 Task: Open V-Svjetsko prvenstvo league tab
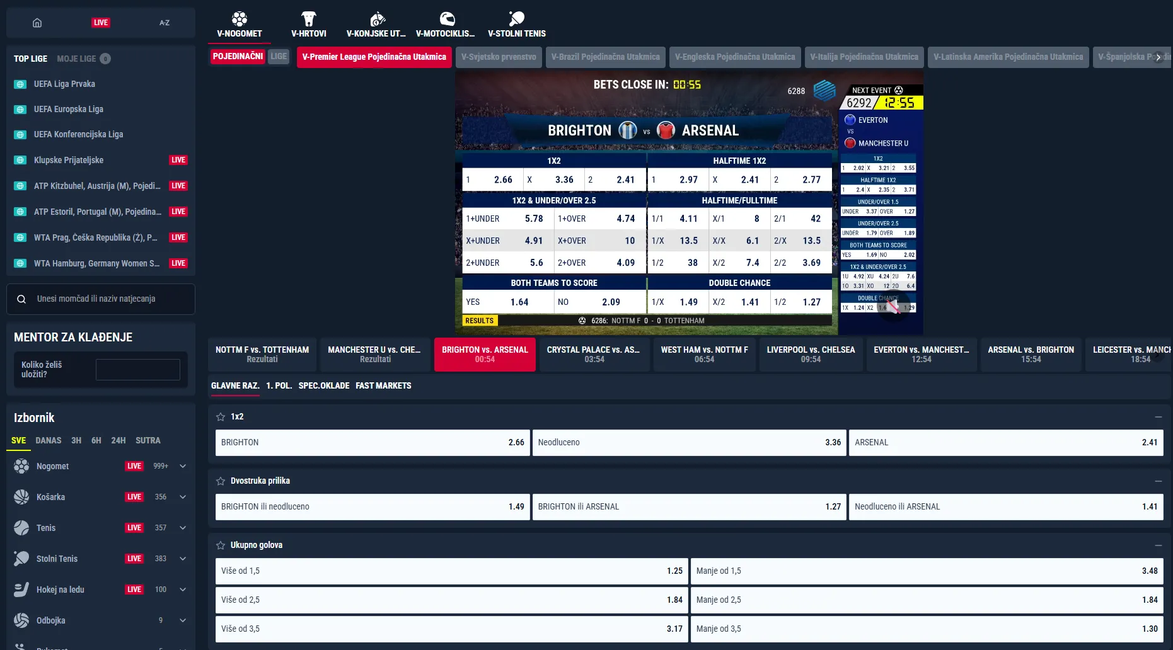click(x=499, y=57)
